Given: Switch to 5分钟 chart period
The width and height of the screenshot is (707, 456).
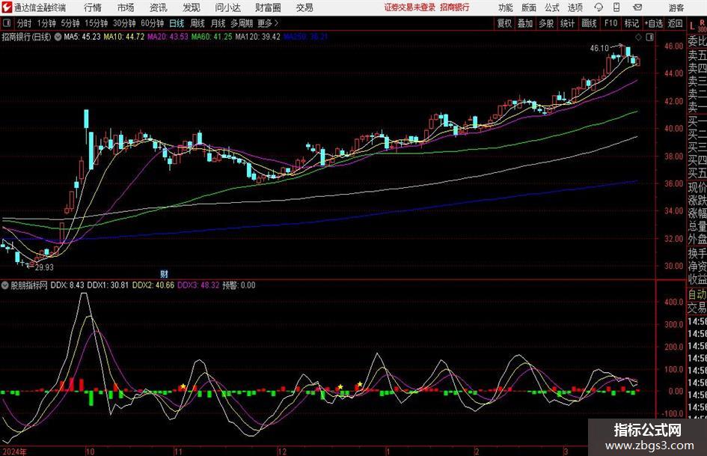Looking at the screenshot, I should pos(70,23).
